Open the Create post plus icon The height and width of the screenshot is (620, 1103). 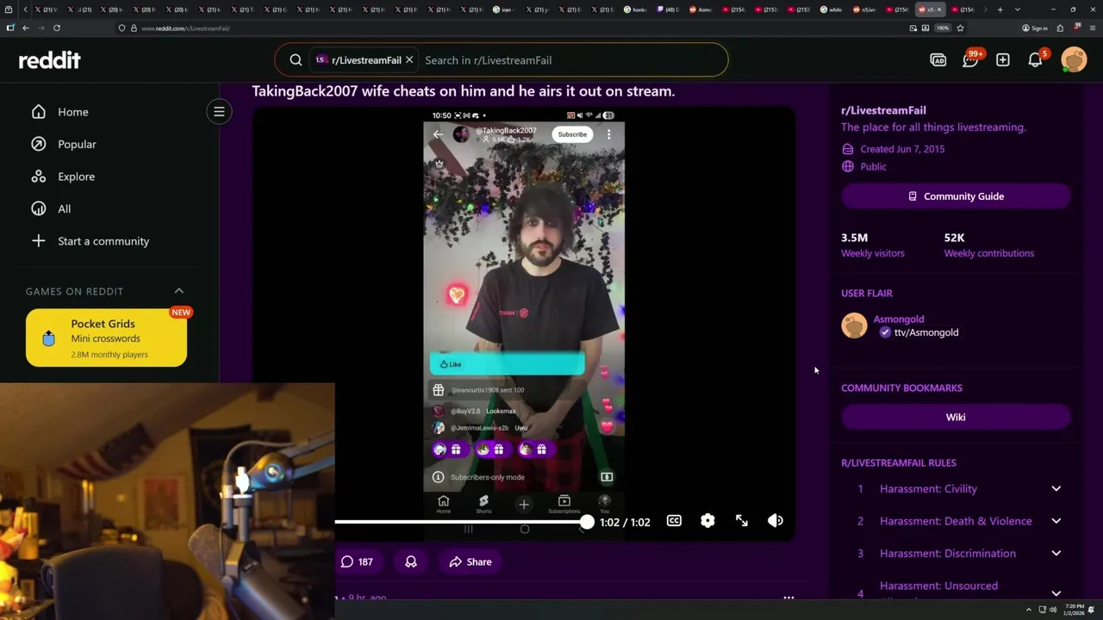tap(1003, 60)
